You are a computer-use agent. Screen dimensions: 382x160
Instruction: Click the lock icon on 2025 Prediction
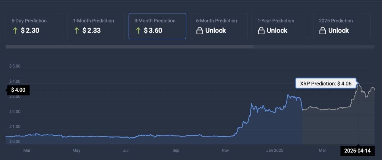point(322,31)
